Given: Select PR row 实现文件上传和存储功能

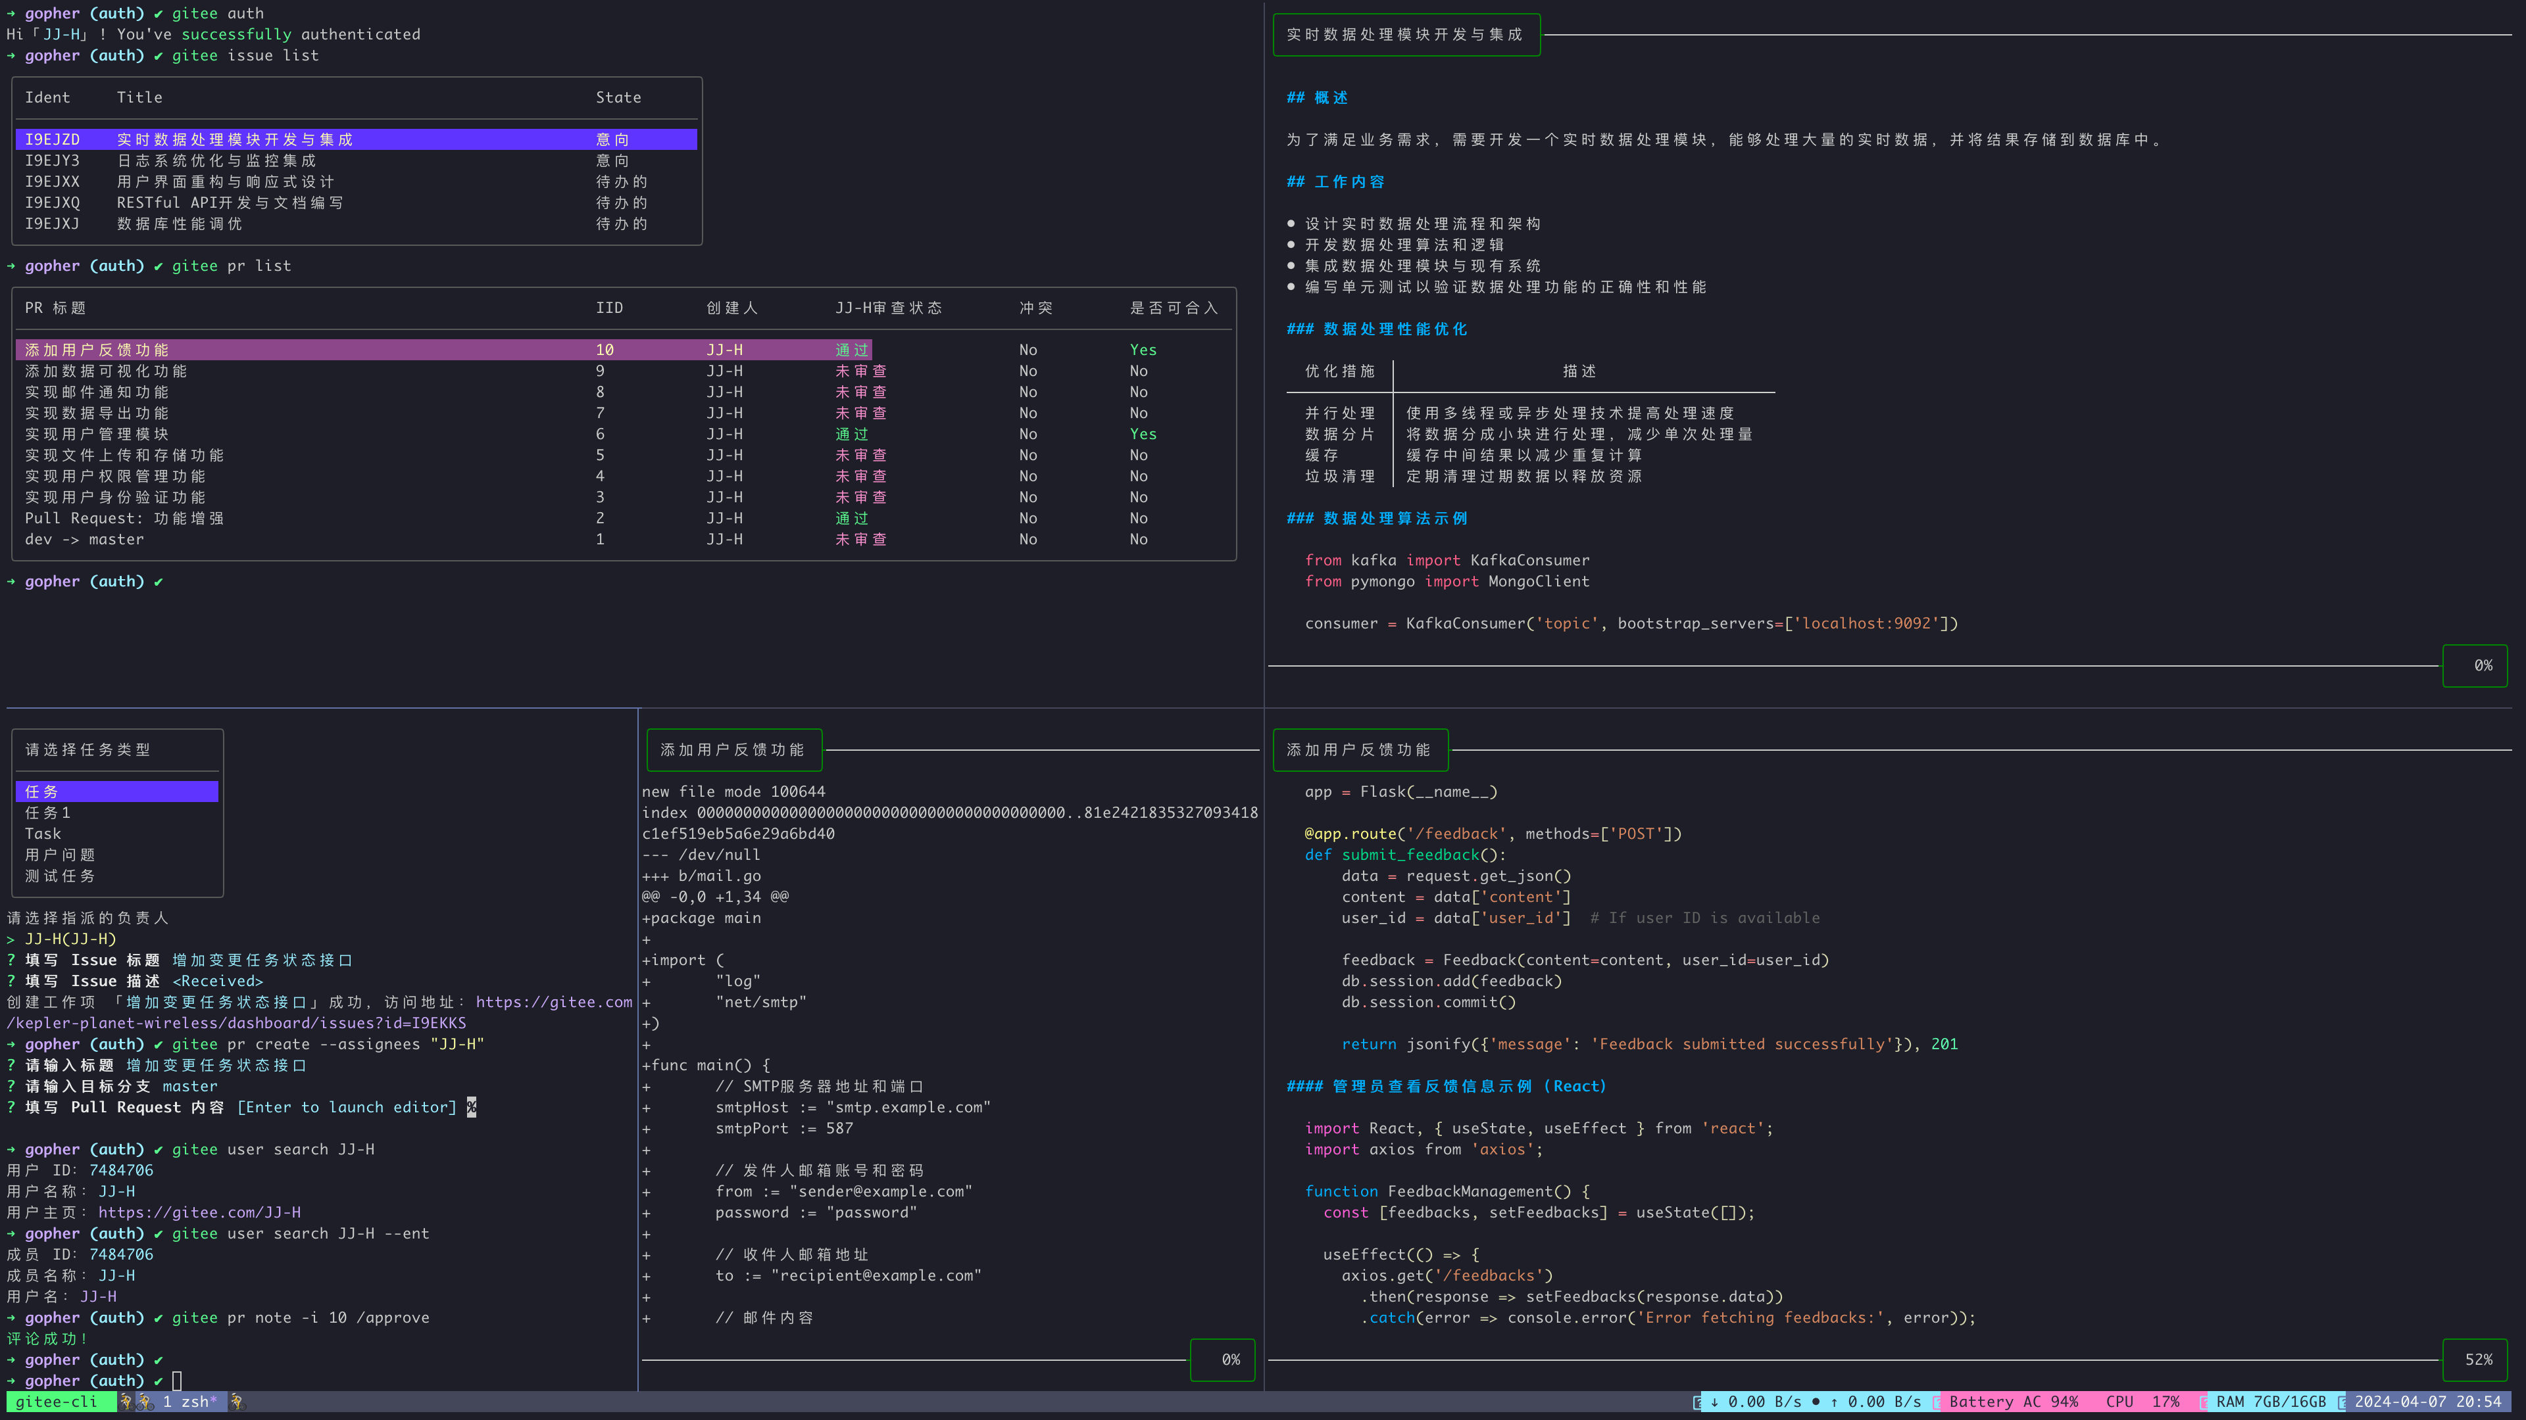Looking at the screenshot, I should (x=624, y=455).
